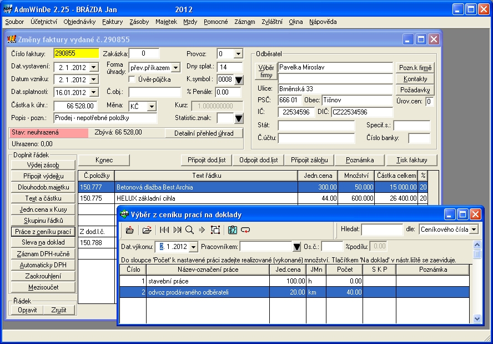Click the Připojit zálohu button

[x=309, y=160]
